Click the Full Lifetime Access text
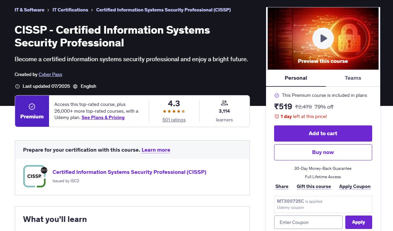This screenshot has width=393, height=231. pyautogui.click(x=323, y=177)
